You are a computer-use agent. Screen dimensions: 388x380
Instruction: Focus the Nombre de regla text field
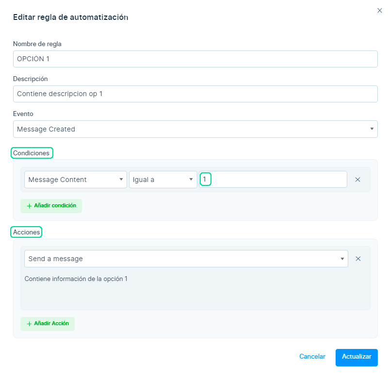[x=195, y=59]
